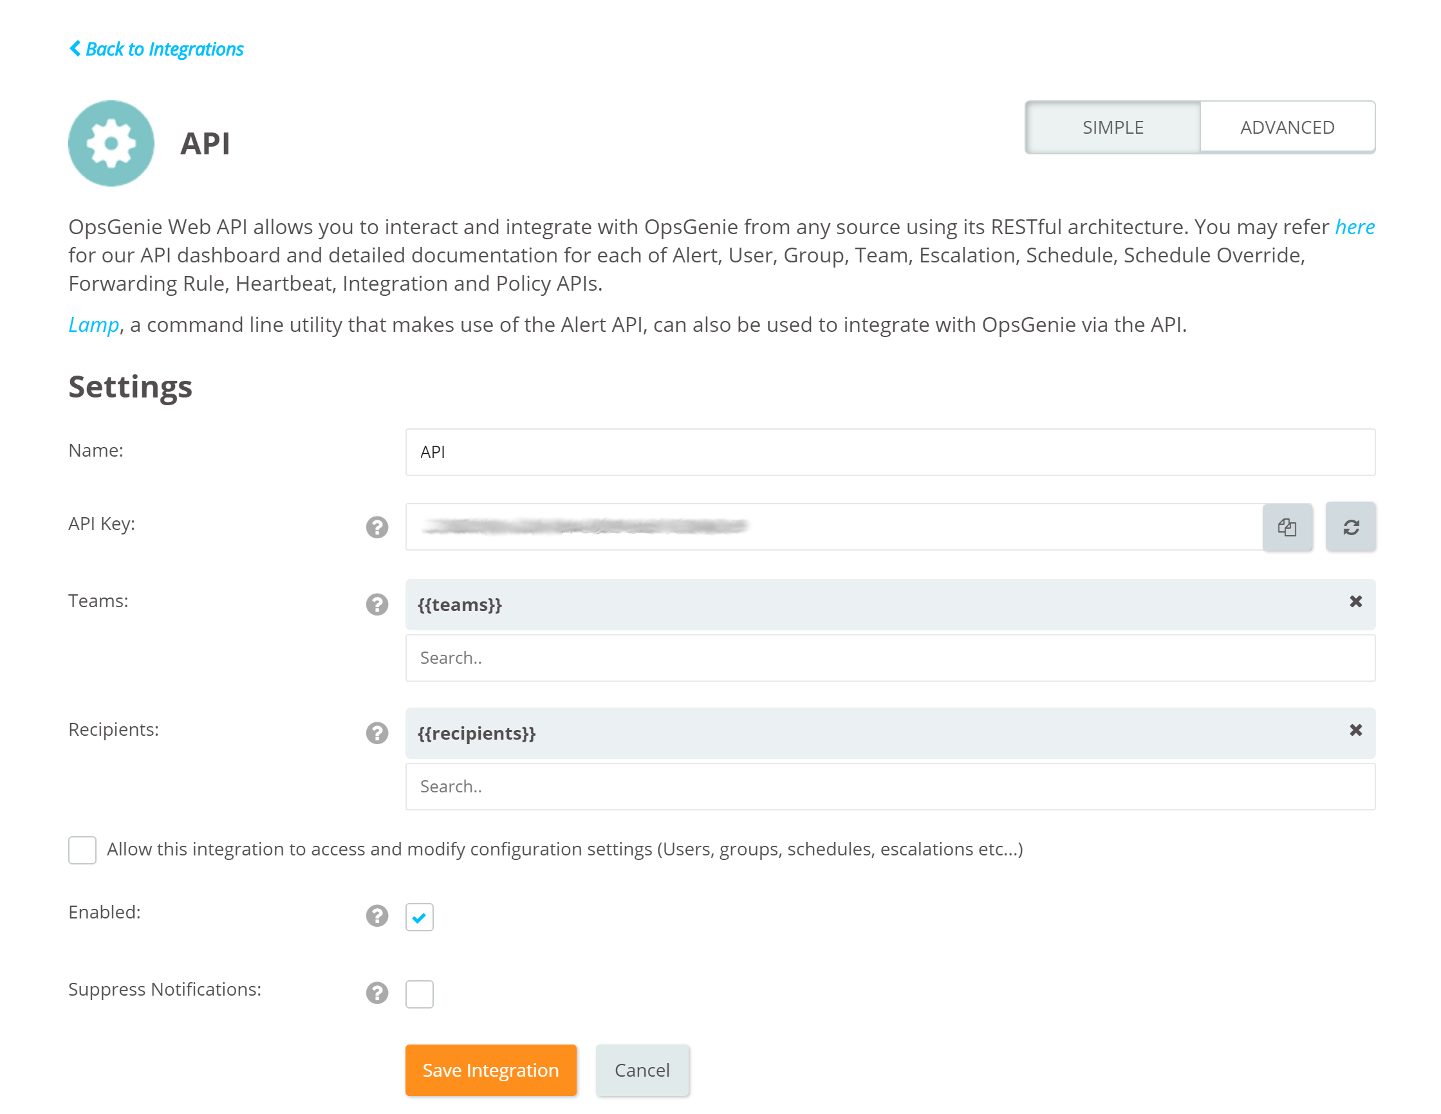Viewport: 1441px width, 1114px height.
Task: Click the blurred API Key field
Action: 834,526
